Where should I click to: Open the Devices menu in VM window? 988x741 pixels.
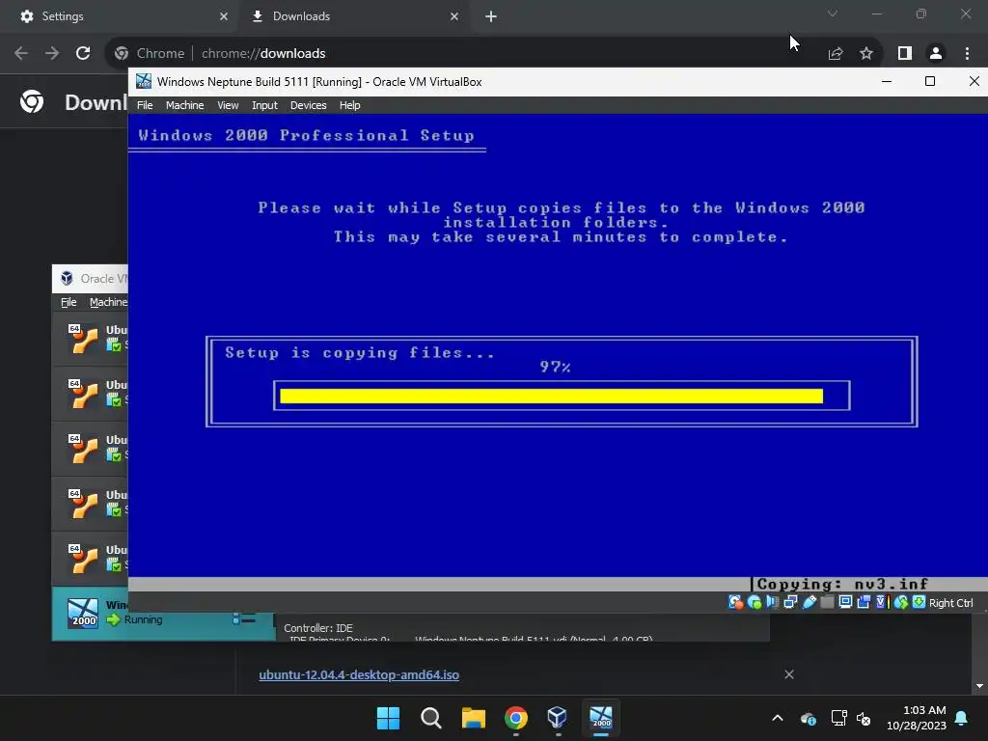pyautogui.click(x=308, y=105)
